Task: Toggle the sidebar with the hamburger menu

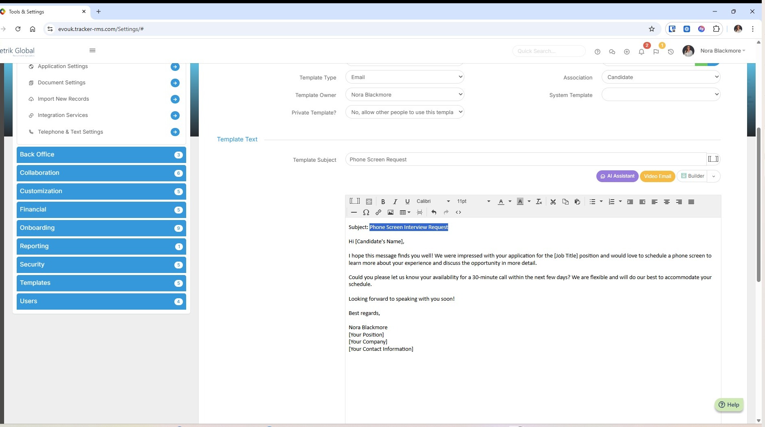Action: 92,51
